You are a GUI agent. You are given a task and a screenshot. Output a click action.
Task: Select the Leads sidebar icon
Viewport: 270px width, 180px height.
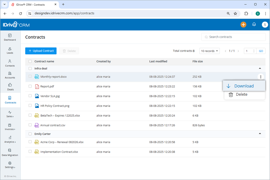(10, 50)
